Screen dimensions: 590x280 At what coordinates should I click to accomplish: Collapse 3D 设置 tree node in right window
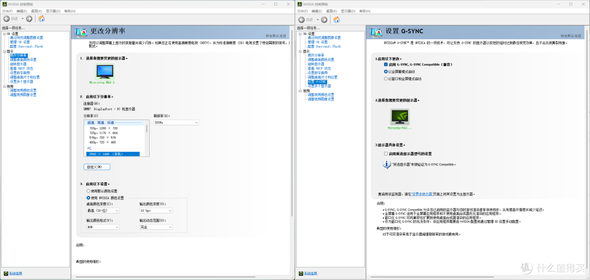point(300,34)
